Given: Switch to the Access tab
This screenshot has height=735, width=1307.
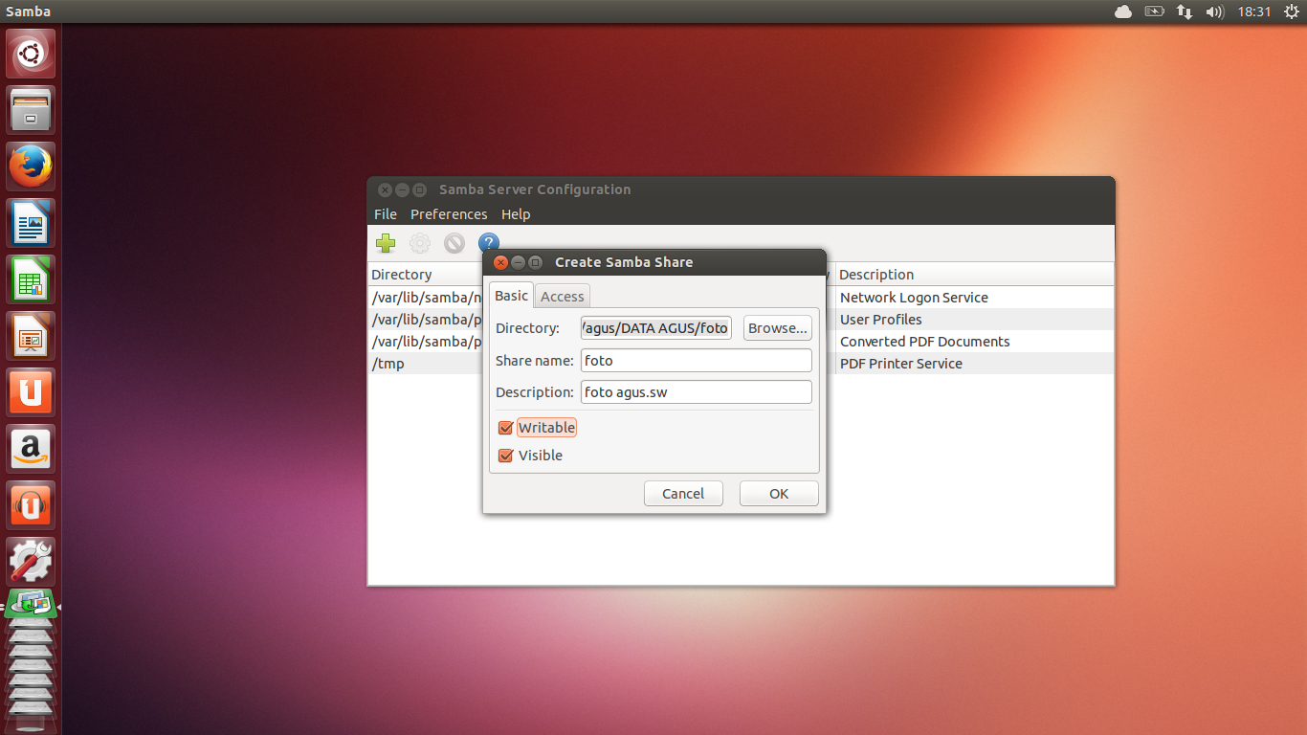Looking at the screenshot, I should (x=563, y=297).
